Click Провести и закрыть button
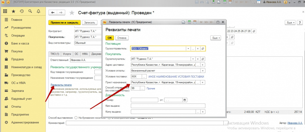 64,23
